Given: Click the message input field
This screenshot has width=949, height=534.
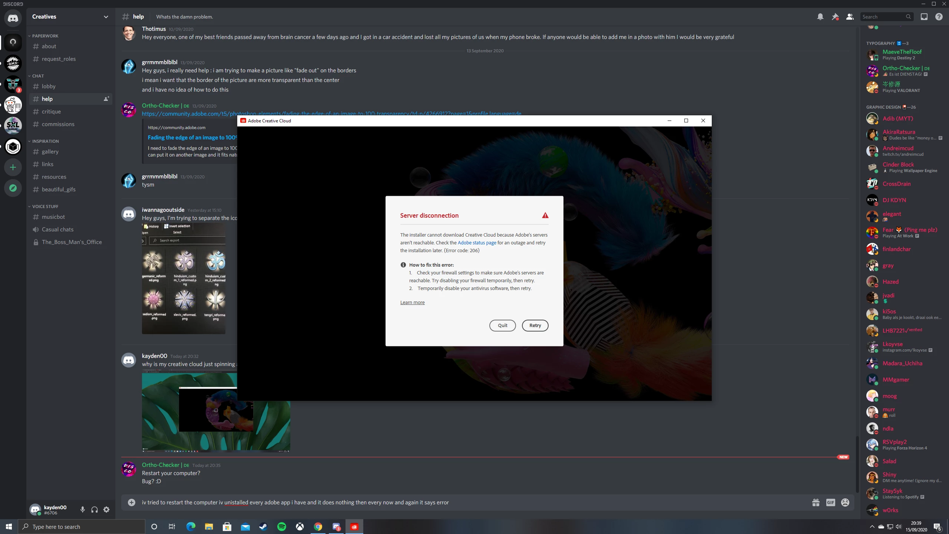Looking at the screenshot, I should [445, 502].
